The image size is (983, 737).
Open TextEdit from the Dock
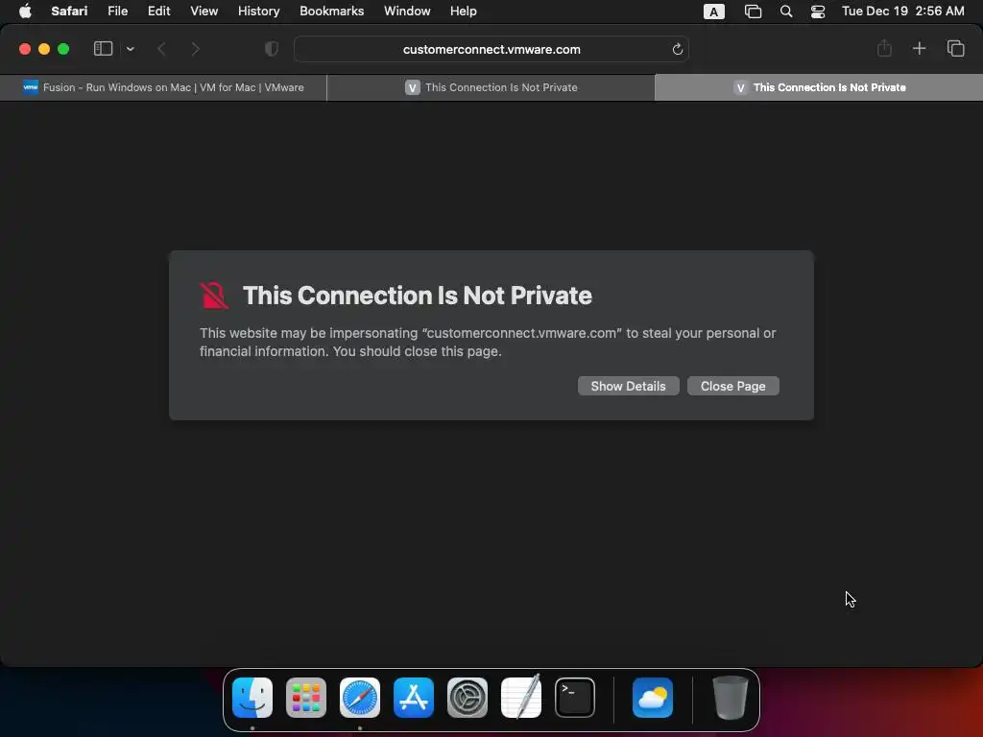point(521,697)
